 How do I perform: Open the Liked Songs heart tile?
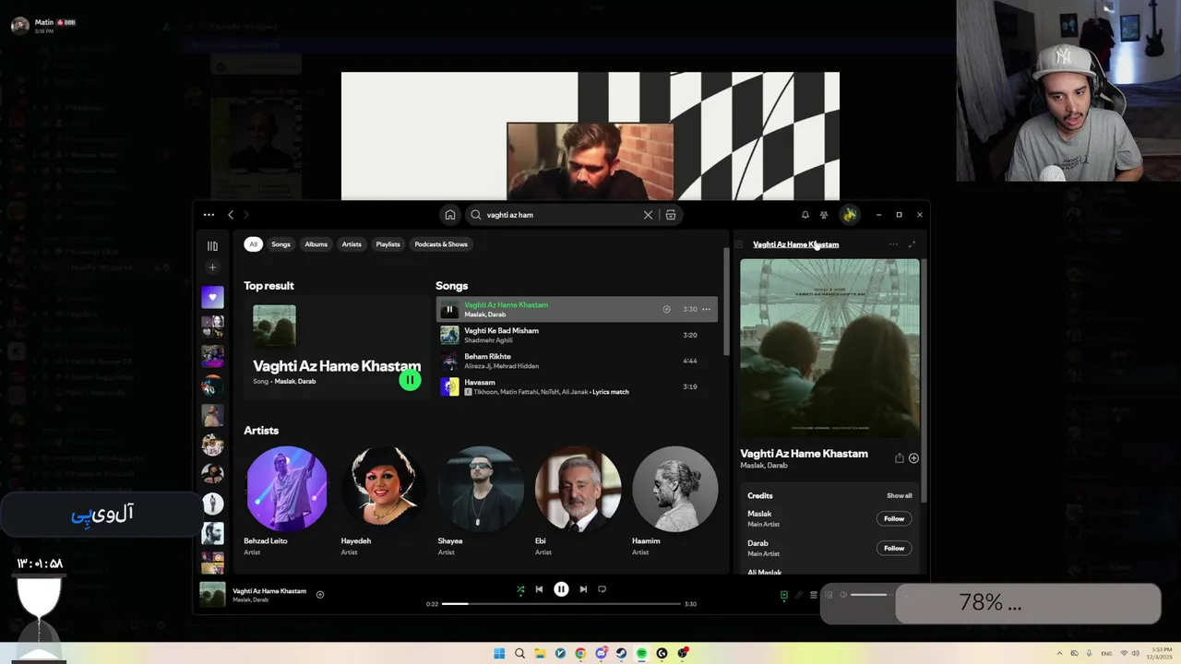[212, 297]
